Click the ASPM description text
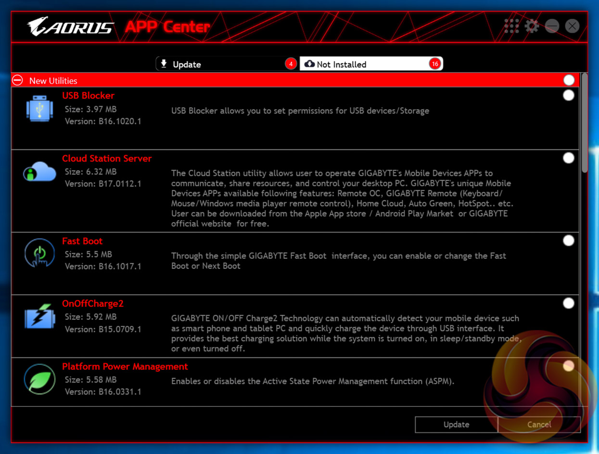Image resolution: width=599 pixels, height=454 pixels. [313, 381]
